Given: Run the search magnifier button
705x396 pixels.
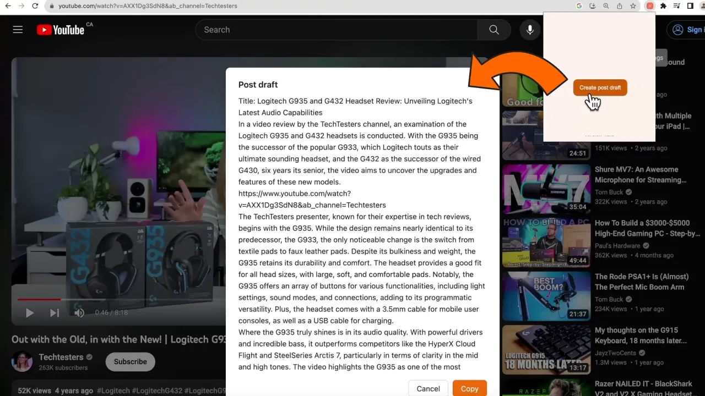Looking at the screenshot, I should (x=494, y=30).
